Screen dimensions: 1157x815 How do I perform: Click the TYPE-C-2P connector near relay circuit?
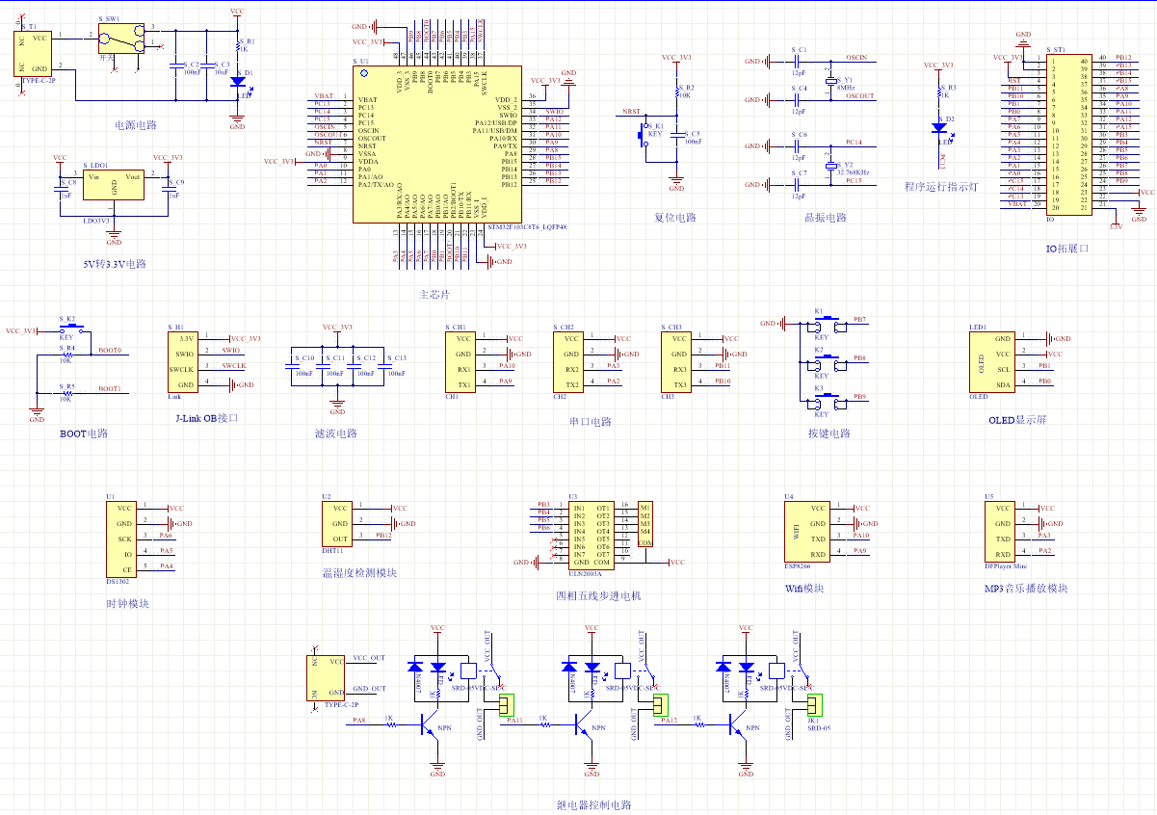(x=327, y=678)
